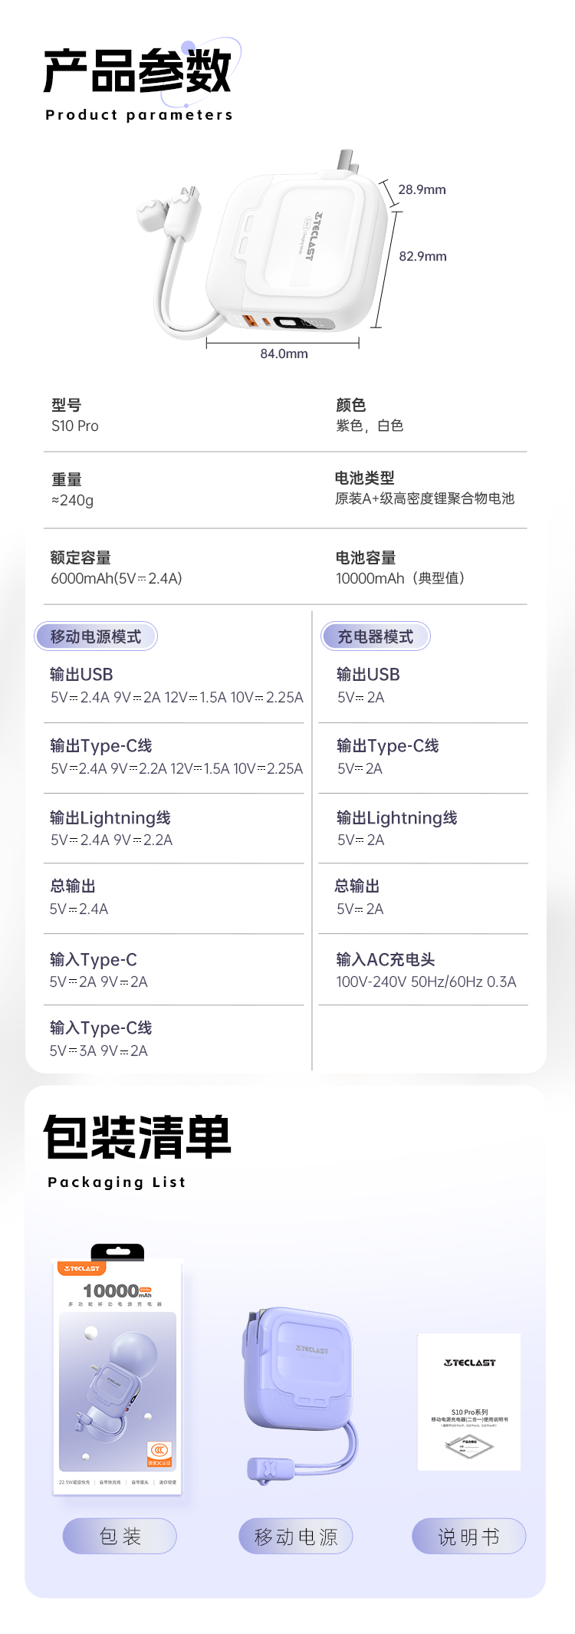Click the 型号 S10 Pro entry
Image resolution: width=575 pixels, height=1634 pixels.
pyautogui.click(x=75, y=416)
